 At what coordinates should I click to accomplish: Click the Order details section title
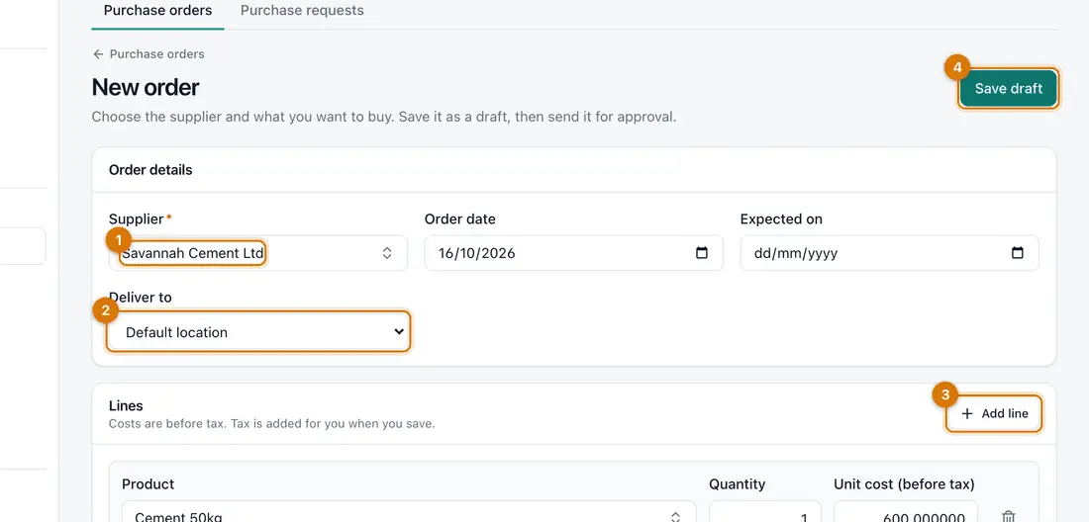150,170
